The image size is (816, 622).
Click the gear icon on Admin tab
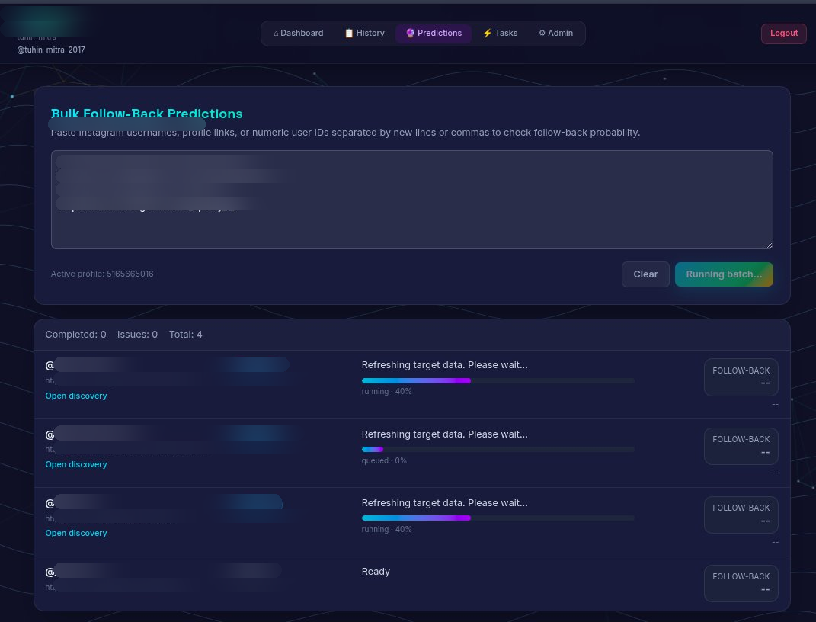click(542, 34)
